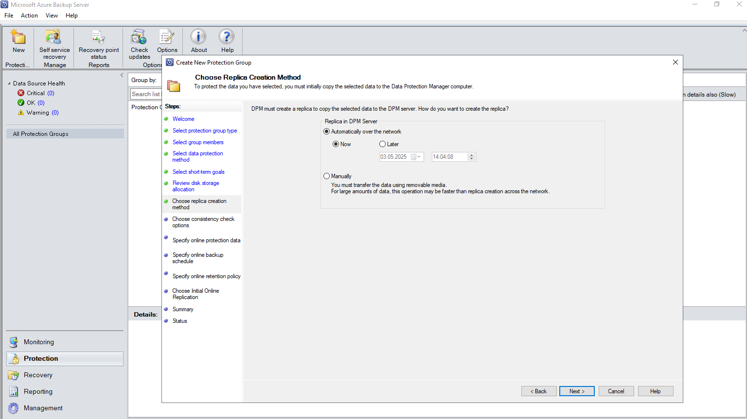This screenshot has height=419, width=747.
Task: Click the Search list field
Action: pos(146,94)
